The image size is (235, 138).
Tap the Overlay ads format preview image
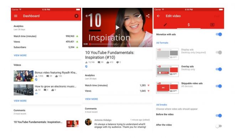click(167, 71)
